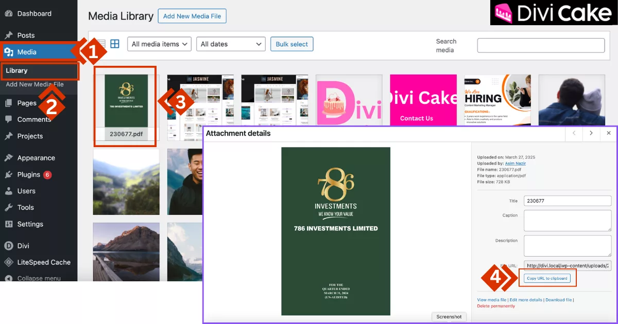Click the Add New Media File button
Viewport: 618px width, 324px height.
[x=192, y=16]
